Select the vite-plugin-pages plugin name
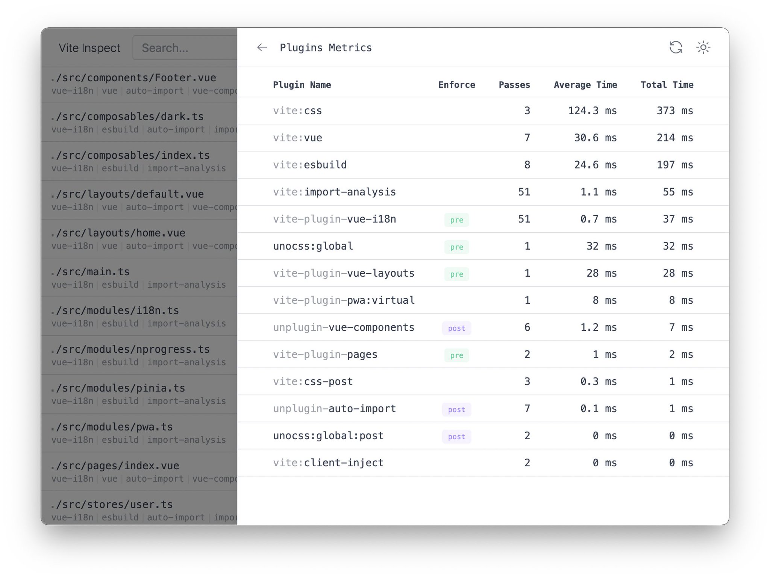 tap(325, 354)
